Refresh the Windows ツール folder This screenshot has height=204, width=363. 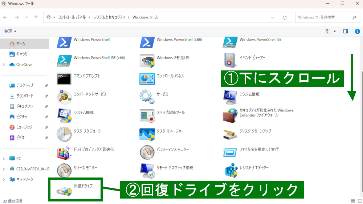pos(285,17)
